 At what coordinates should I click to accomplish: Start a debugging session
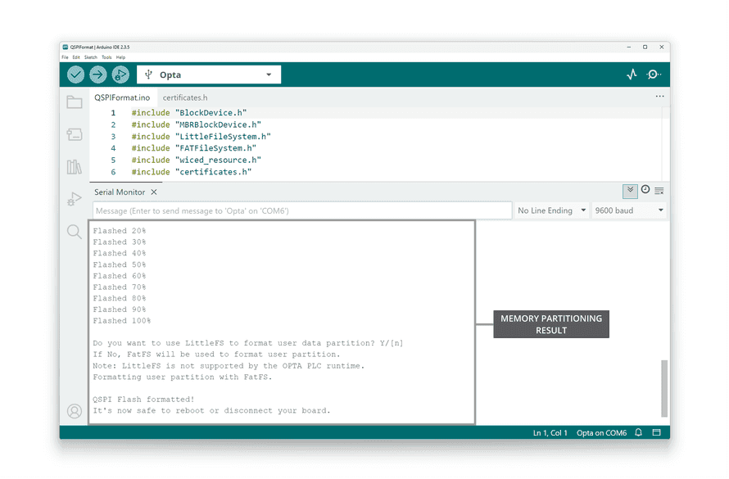[120, 74]
